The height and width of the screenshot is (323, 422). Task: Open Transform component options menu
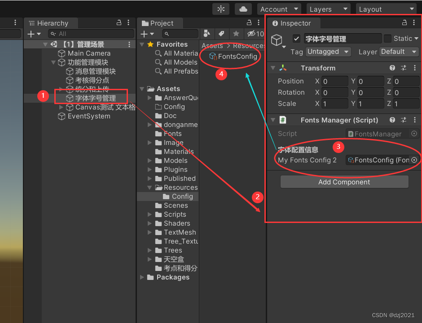pyautogui.click(x=414, y=68)
